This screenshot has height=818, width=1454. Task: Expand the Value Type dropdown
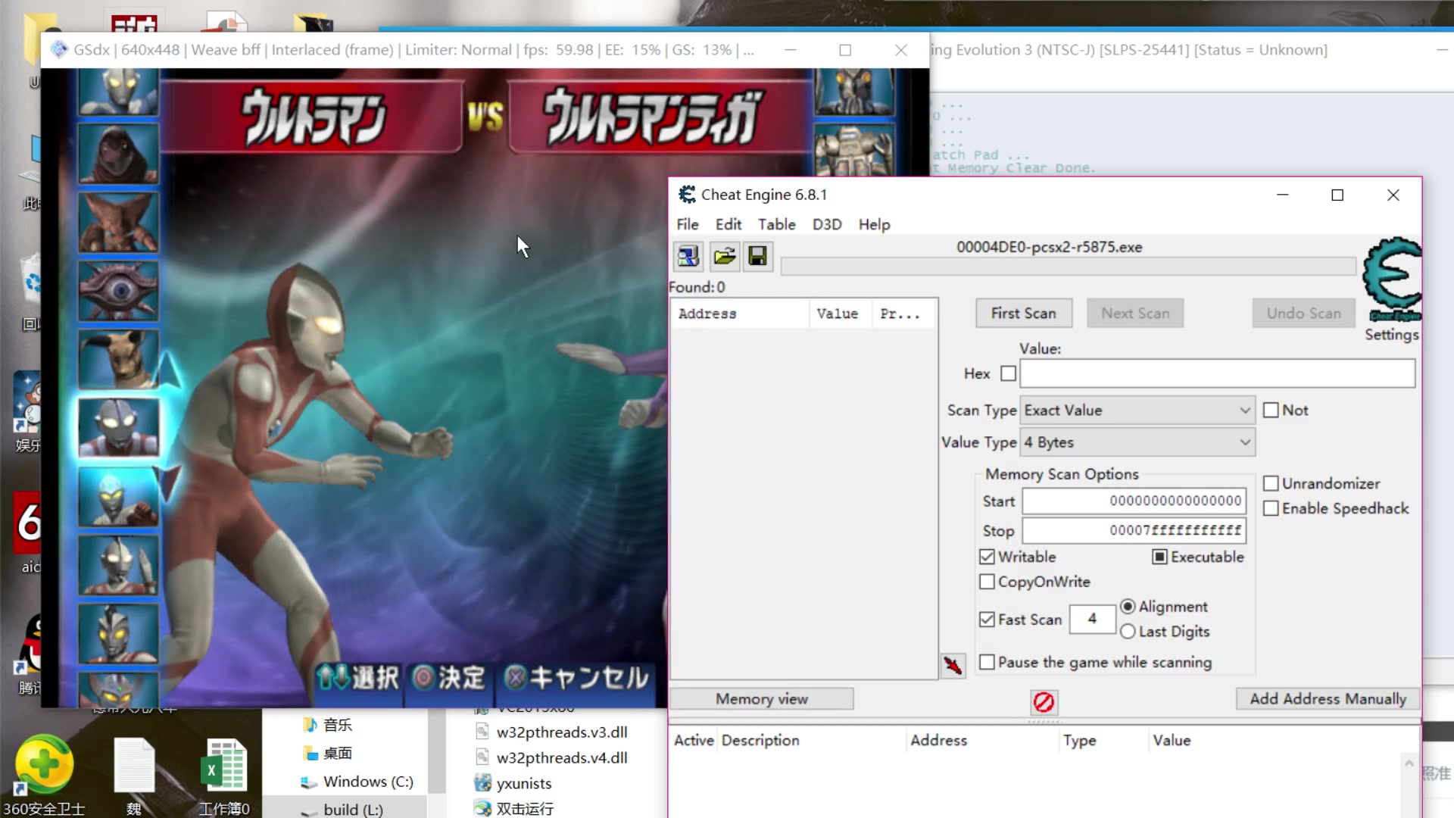1137,442
